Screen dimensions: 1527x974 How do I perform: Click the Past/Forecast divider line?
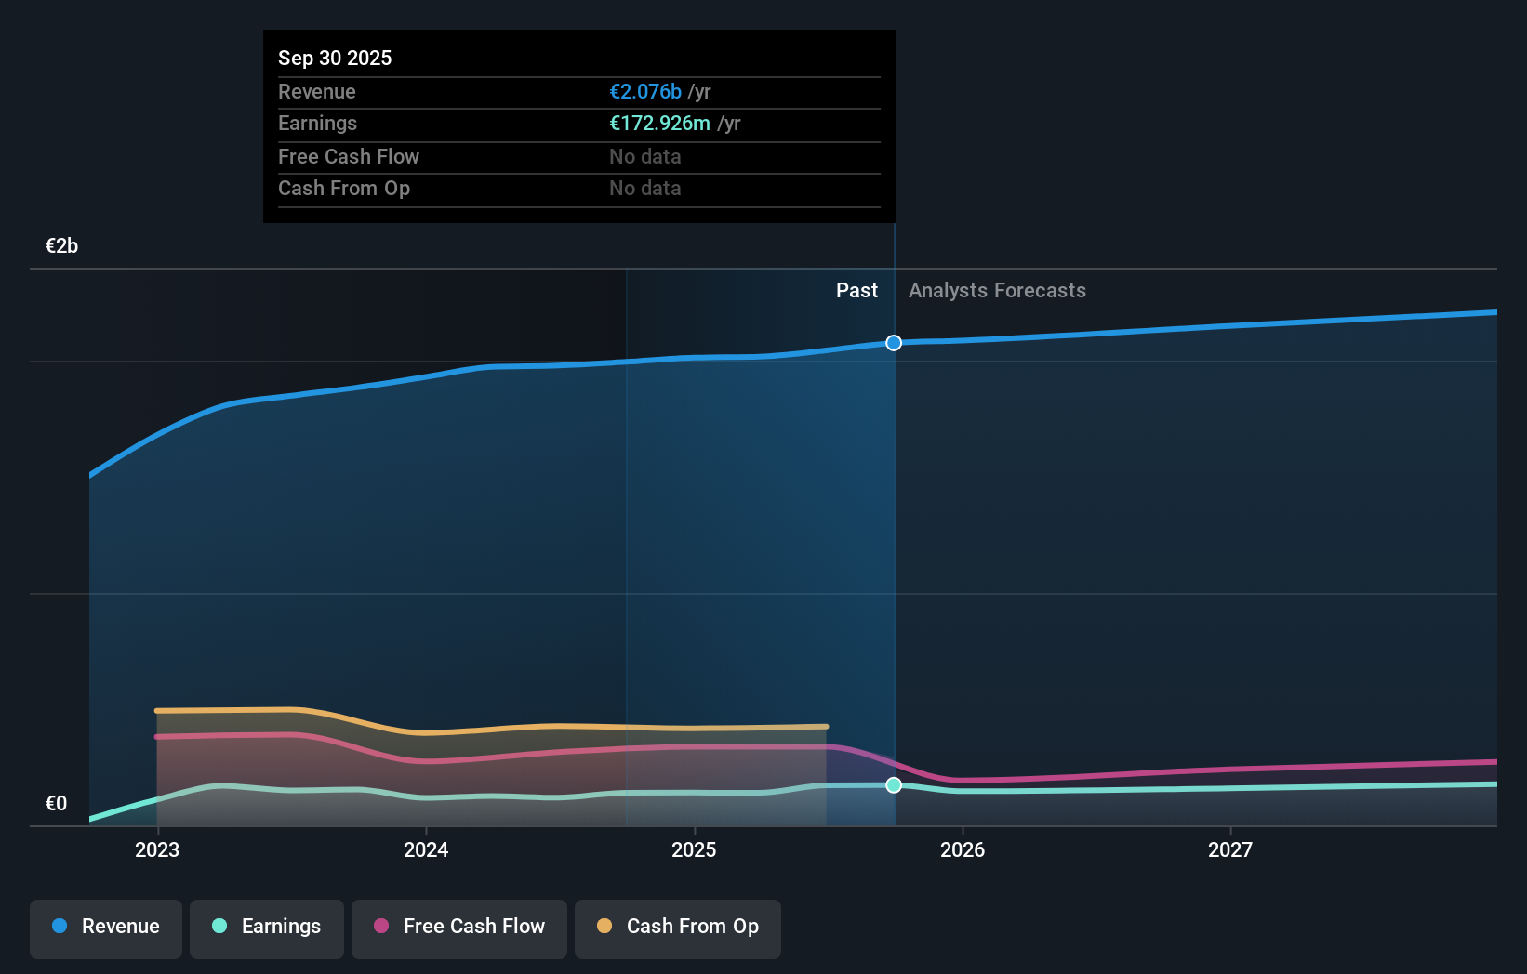(x=894, y=558)
